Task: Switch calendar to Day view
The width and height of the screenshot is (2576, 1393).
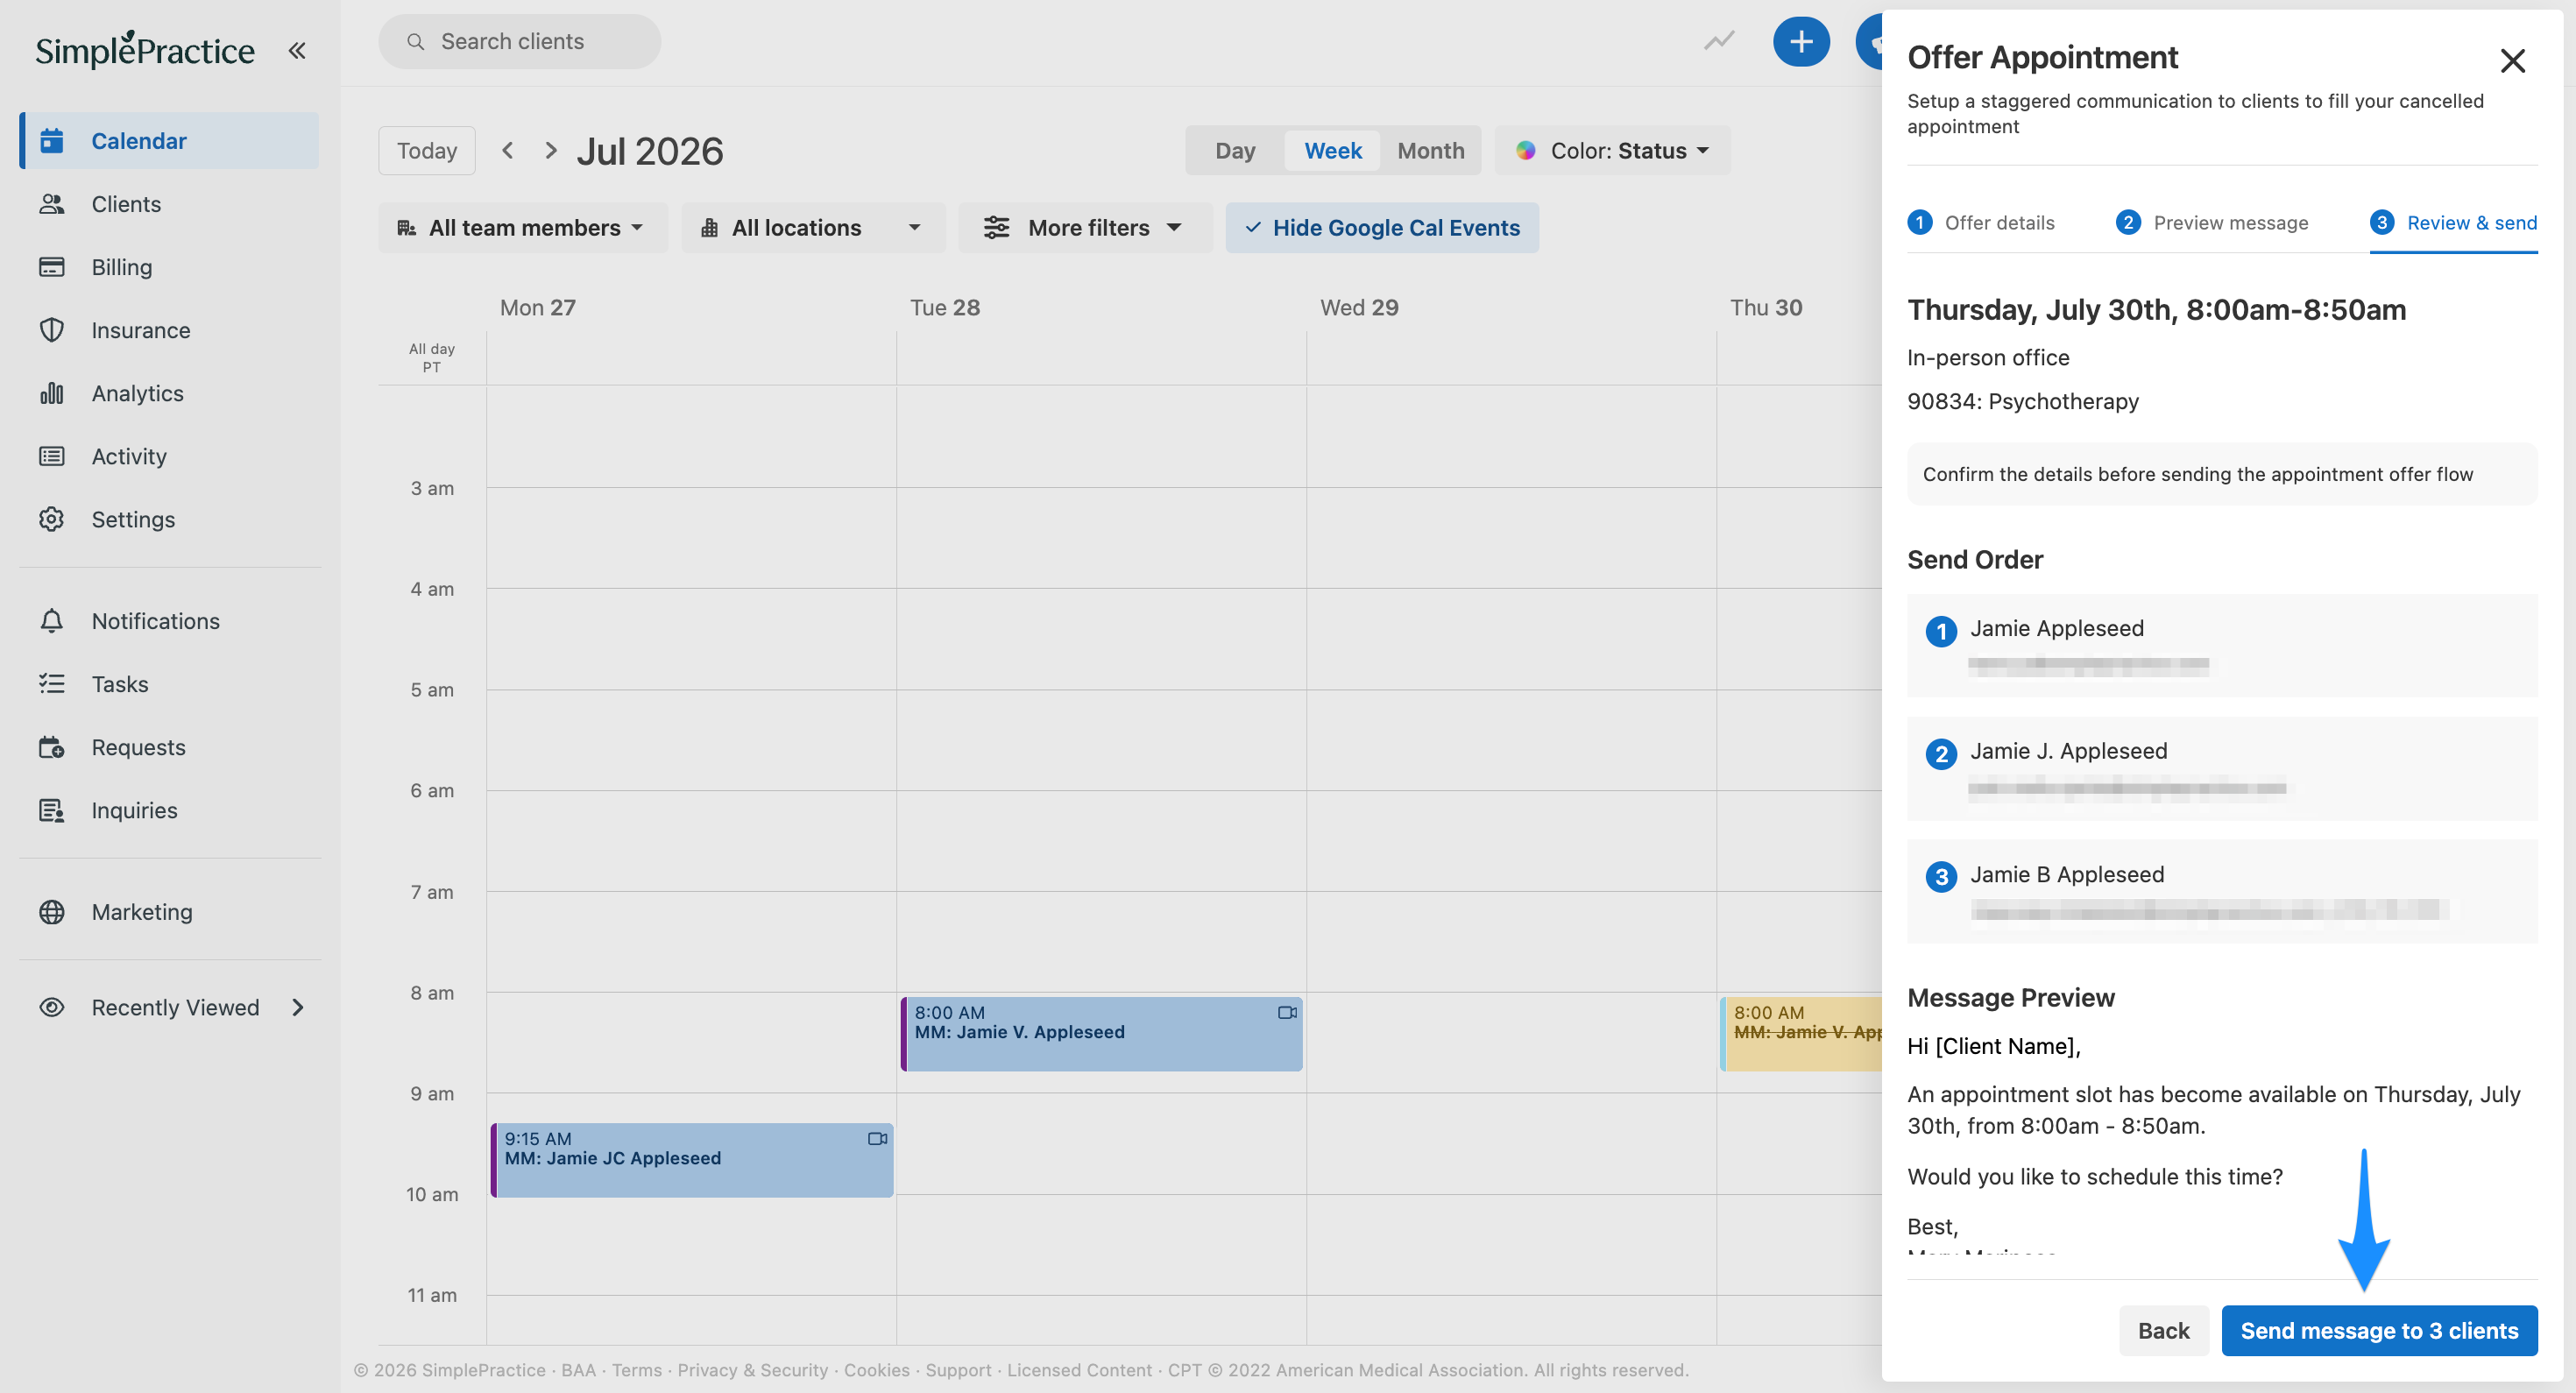Action: tap(1235, 150)
